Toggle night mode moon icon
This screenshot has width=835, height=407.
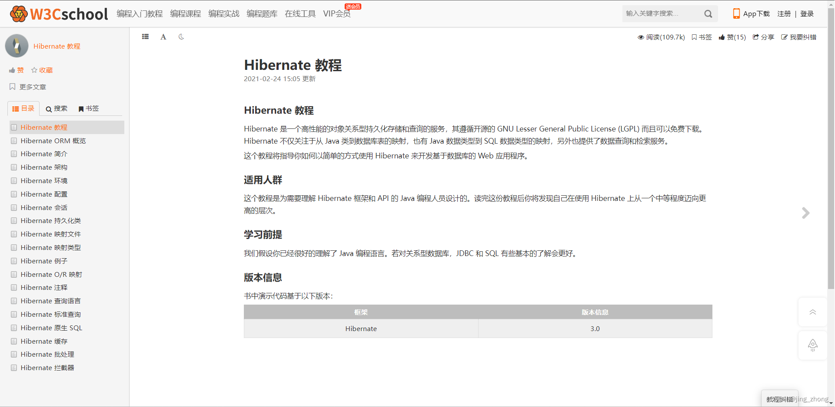click(x=181, y=37)
